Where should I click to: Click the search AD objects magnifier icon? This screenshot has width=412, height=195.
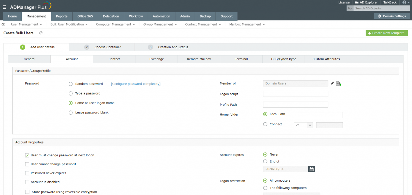pos(350,8)
